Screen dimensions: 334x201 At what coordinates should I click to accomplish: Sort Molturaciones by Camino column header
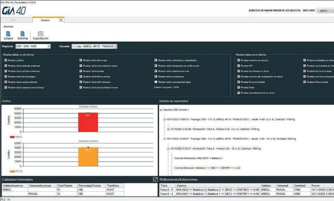coord(218,185)
